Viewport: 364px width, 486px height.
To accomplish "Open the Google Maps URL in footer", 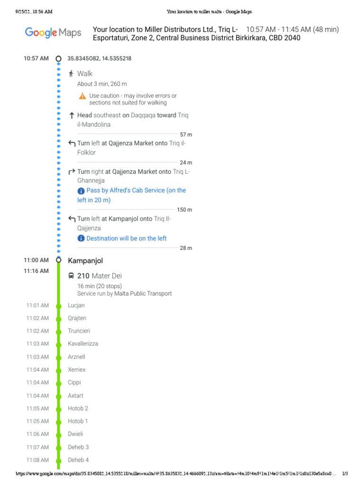I will [176, 474].
